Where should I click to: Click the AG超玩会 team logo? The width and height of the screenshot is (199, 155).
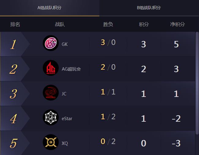[x=51, y=68]
